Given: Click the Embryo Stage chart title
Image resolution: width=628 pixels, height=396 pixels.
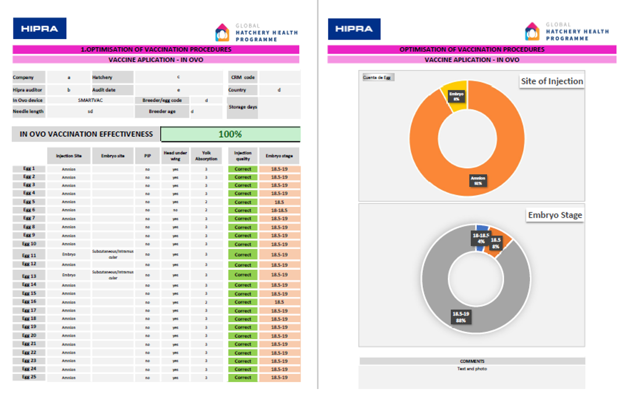Looking at the screenshot, I should [x=555, y=215].
